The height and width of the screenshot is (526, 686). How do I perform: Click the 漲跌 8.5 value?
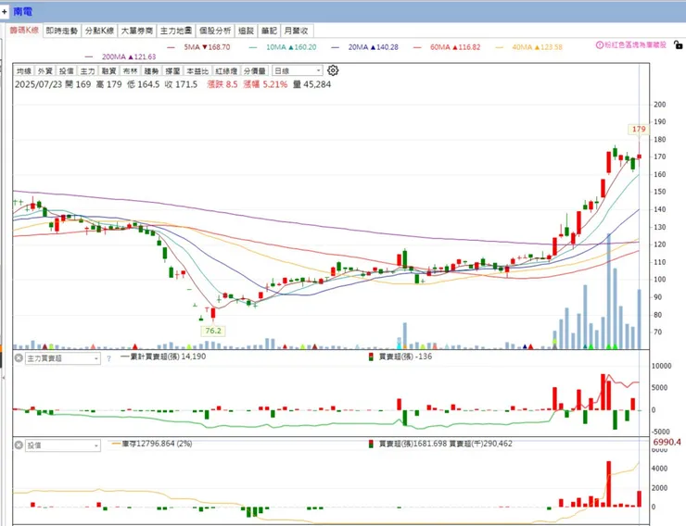[x=222, y=84]
